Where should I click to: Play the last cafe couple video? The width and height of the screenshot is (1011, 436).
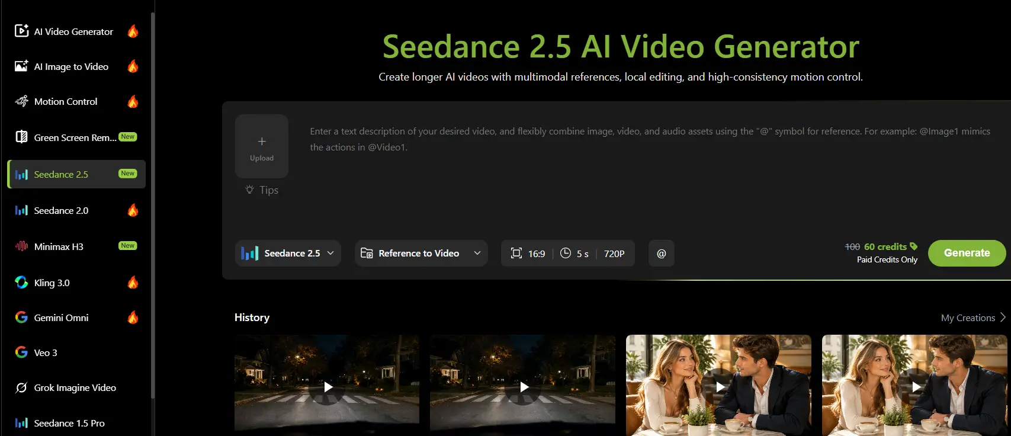(916, 387)
